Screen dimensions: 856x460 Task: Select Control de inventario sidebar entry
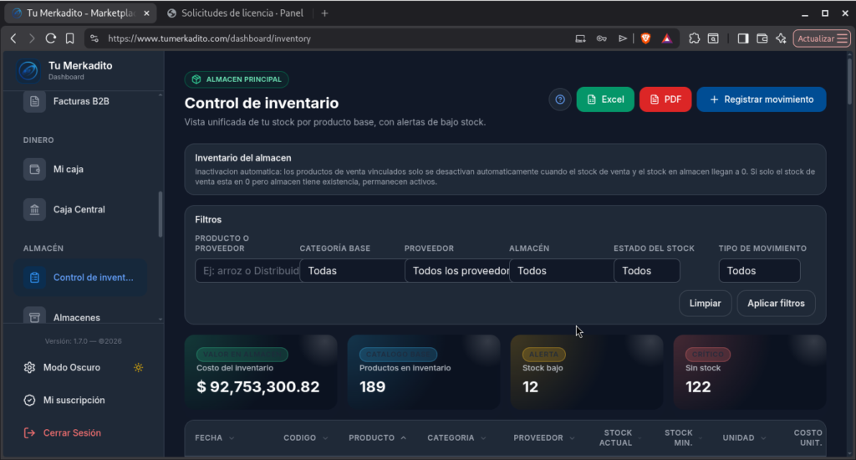[81, 278]
